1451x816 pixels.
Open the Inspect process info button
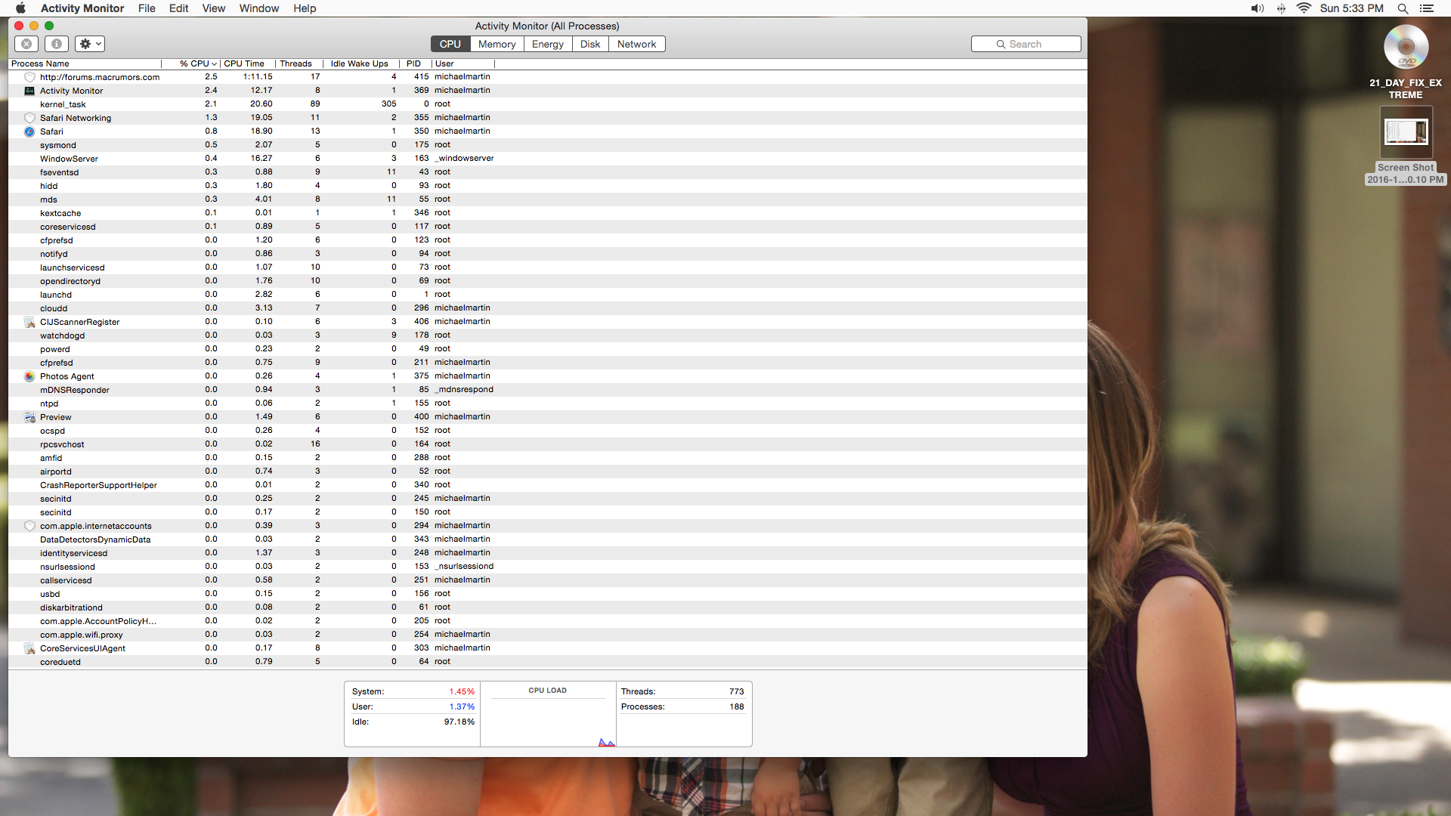(x=56, y=44)
